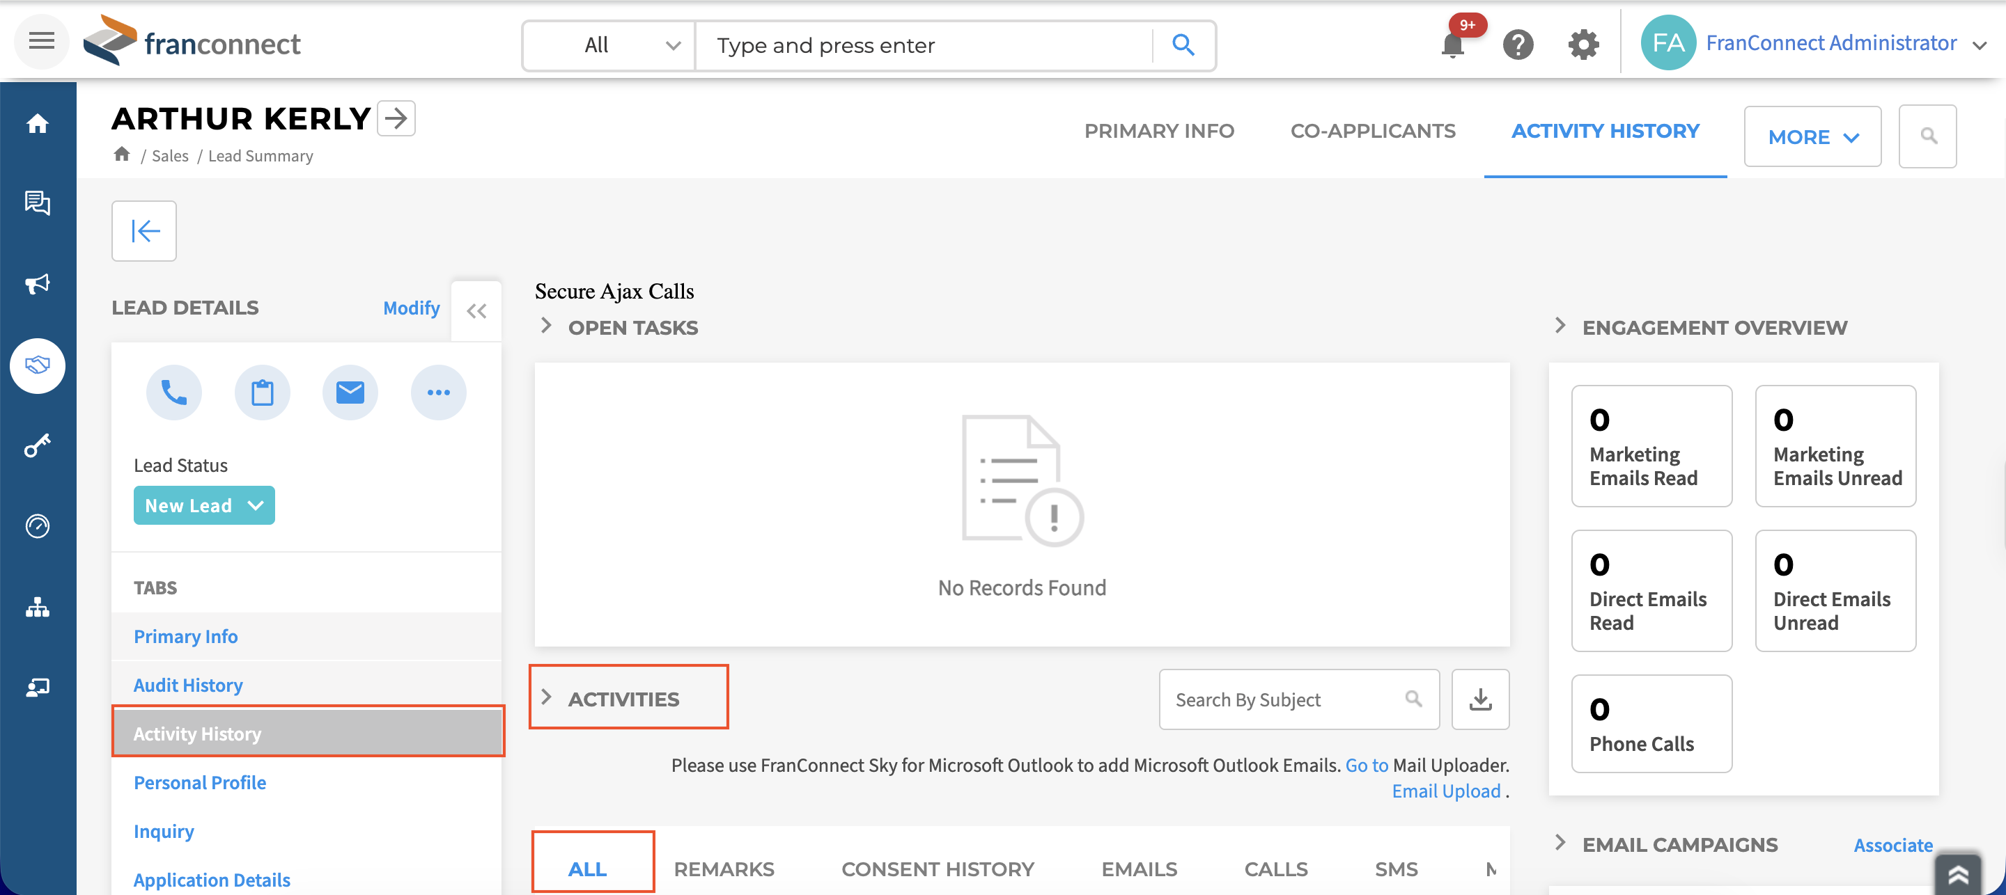The image size is (2006, 895).
Task: Open the hierarchy org chart sidebar icon
Action: 38,607
